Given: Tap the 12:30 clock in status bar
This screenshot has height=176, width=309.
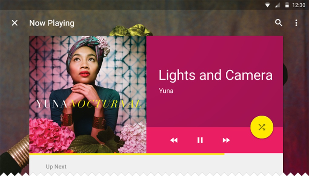Looking at the screenshot, I should click(x=299, y=5).
